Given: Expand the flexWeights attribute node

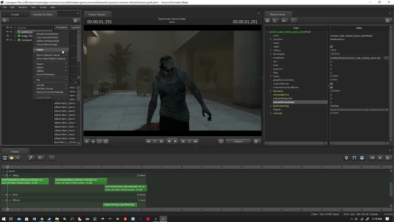Looking at the screenshot, I should pos(271,54).
